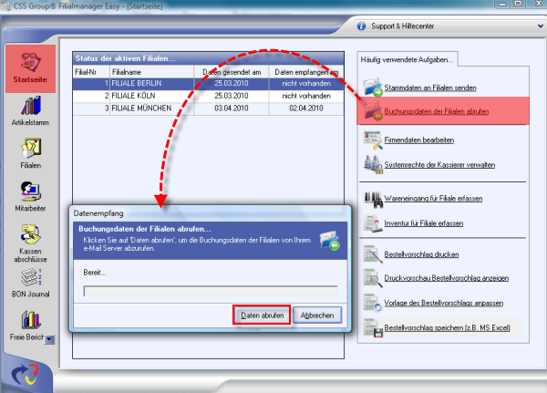547x393 pixels.
Task: Click the Systemrechte der Kassierer icon
Action: click(x=372, y=165)
